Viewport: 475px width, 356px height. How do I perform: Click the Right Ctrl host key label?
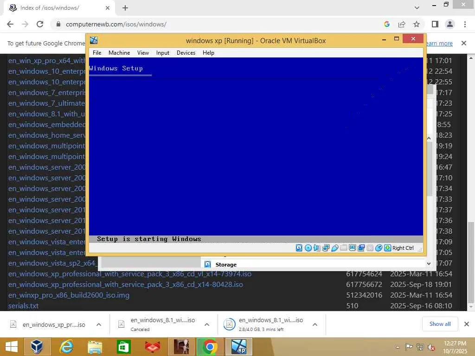click(x=403, y=248)
